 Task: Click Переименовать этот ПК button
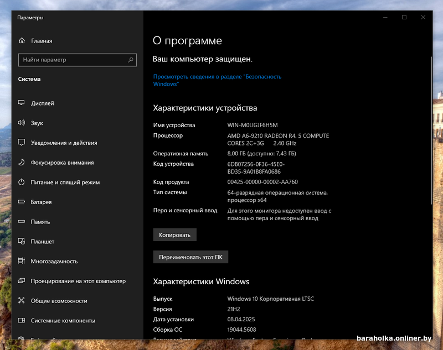190,257
